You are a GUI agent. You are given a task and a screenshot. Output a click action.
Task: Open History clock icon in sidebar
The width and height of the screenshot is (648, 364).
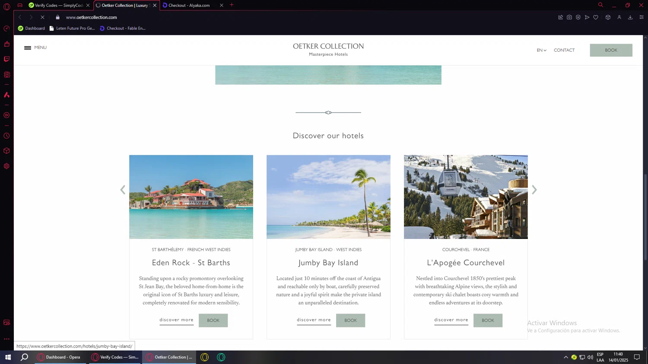click(6, 136)
